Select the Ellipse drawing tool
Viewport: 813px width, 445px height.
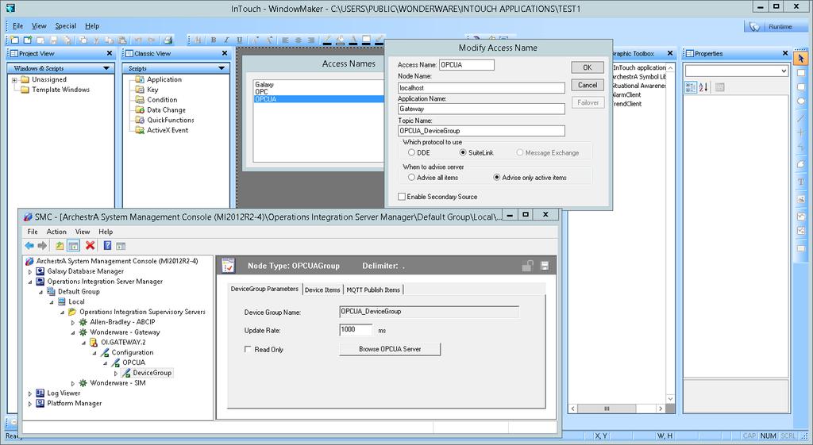click(801, 102)
